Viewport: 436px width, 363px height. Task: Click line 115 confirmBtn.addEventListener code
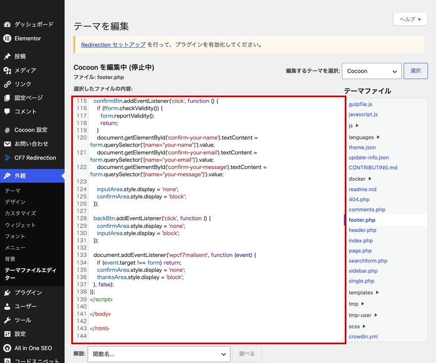[156, 101]
